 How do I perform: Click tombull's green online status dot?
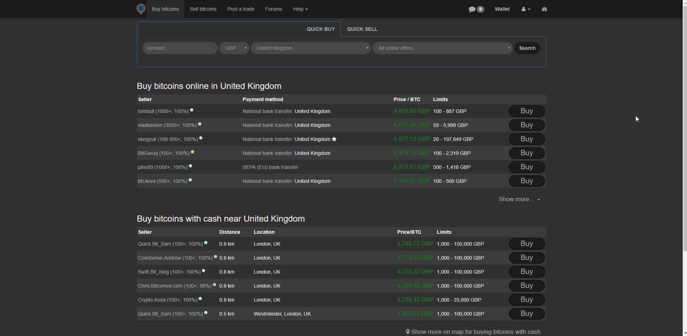192,110
